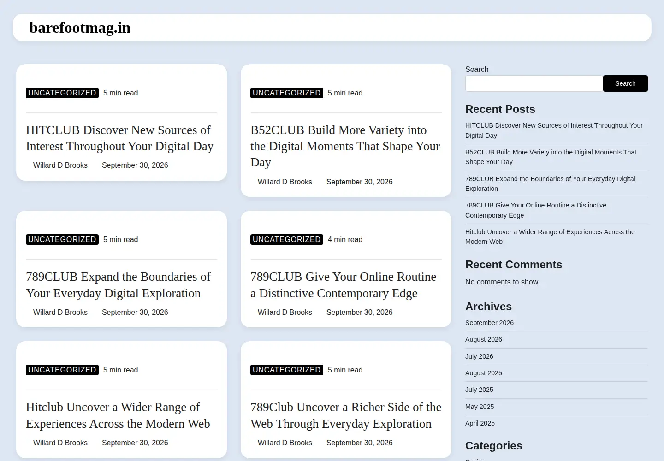Open Recent Posts link B52CLUB Build More Variety
Screen dimensions: 664x461
pos(551,157)
